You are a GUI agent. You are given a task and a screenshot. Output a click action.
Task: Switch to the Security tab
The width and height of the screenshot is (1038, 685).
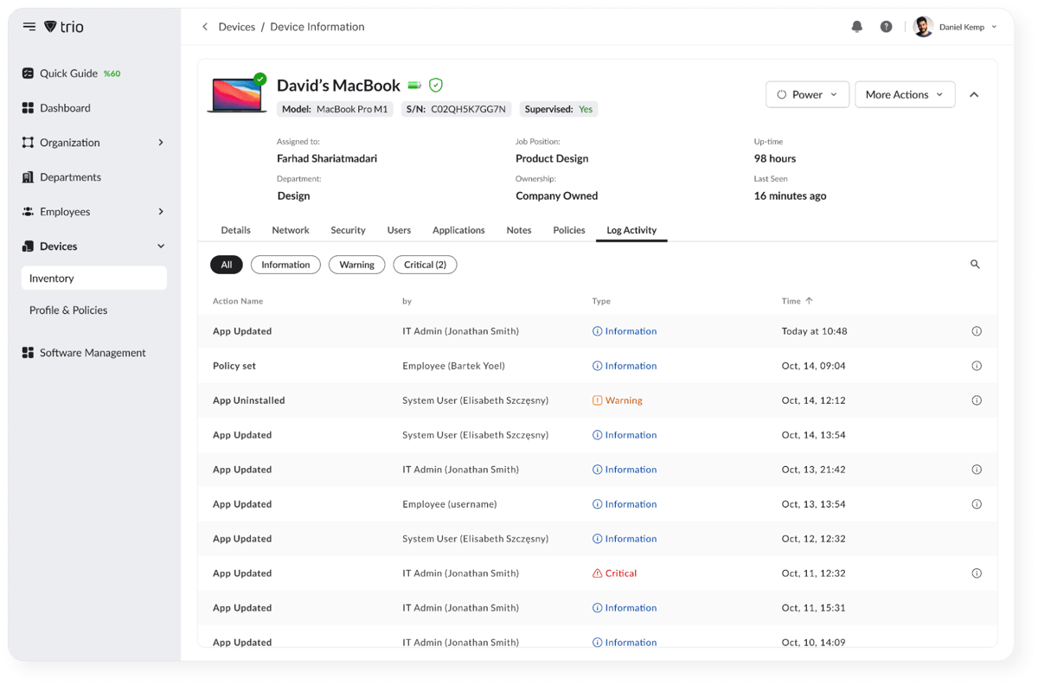[x=348, y=230]
